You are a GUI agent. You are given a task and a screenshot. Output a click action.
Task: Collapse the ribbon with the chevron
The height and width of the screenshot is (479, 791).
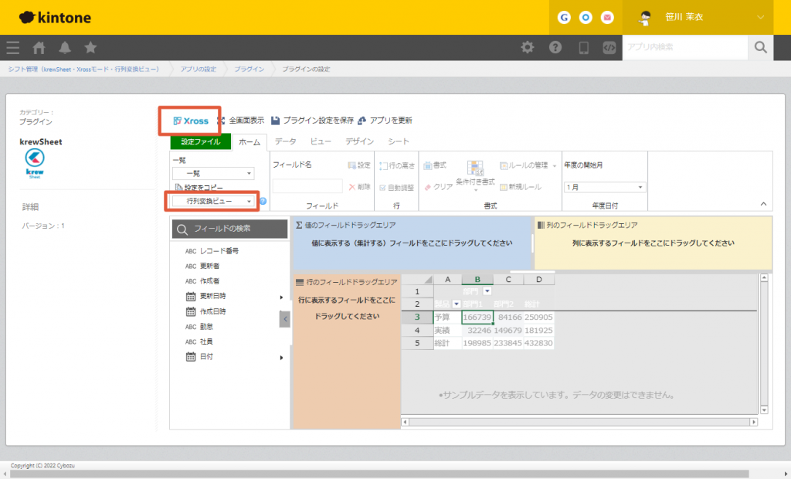763,204
